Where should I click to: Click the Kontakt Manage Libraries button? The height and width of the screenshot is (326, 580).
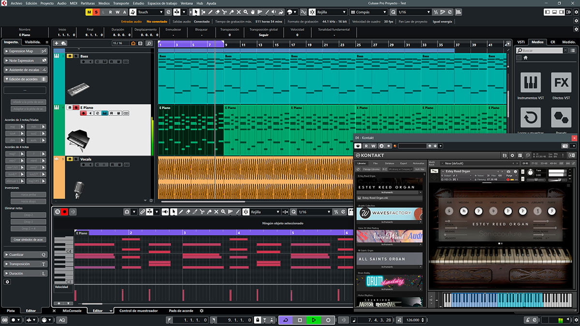[x=371, y=170]
